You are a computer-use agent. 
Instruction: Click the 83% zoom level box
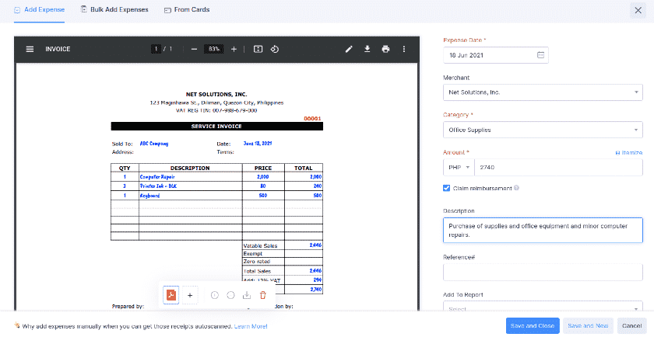click(x=214, y=49)
